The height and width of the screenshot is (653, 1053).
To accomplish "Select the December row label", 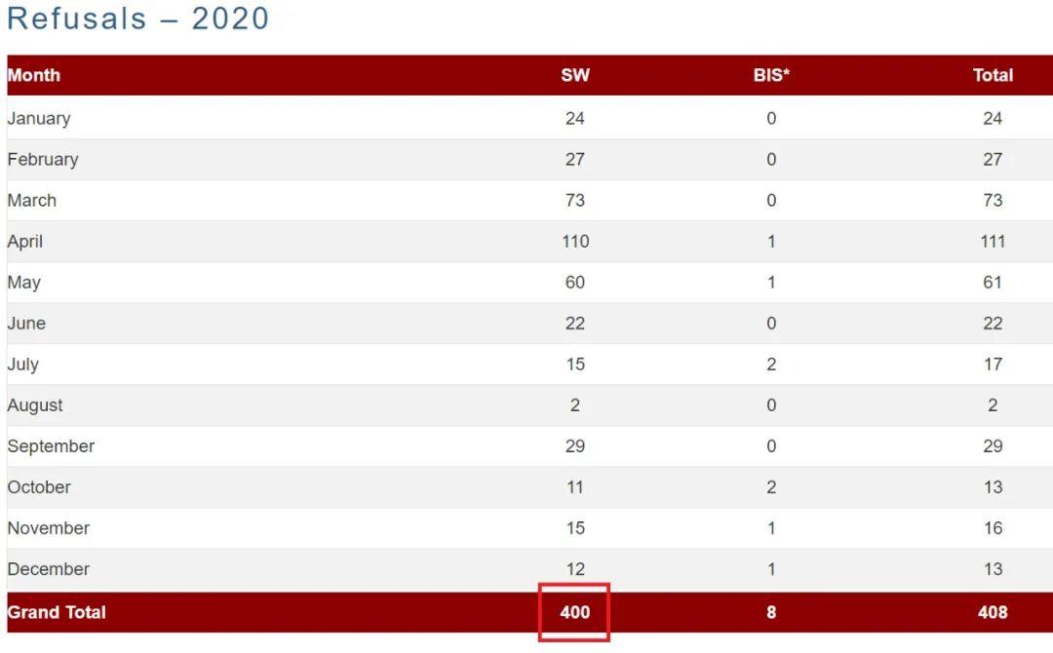I will [x=49, y=568].
